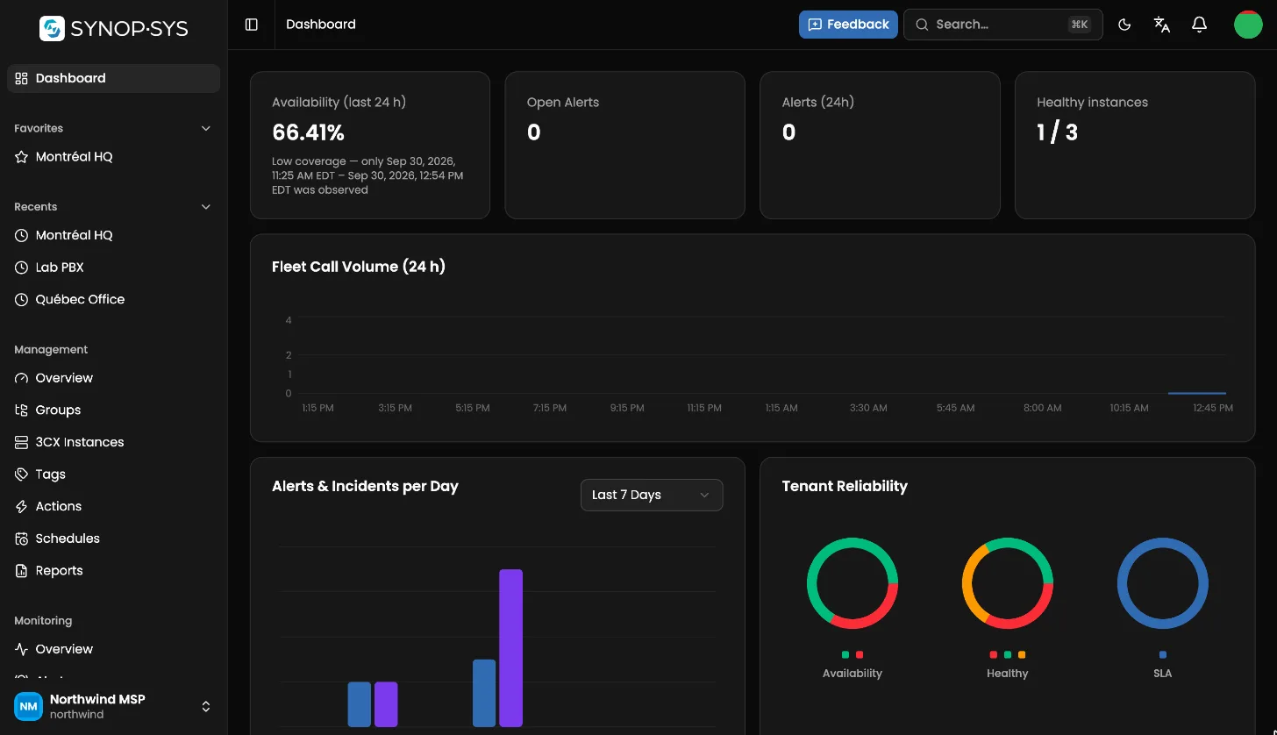1277x735 pixels.
Task: Click the 3CX Instances server icon
Action: (x=22, y=442)
